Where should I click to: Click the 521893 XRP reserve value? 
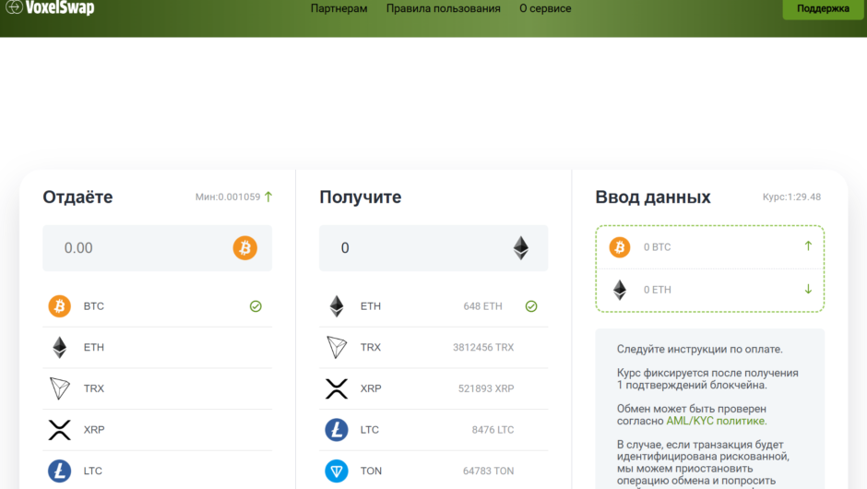486,388
